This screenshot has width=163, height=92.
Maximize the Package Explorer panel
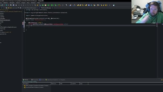click(x=20, y=8)
